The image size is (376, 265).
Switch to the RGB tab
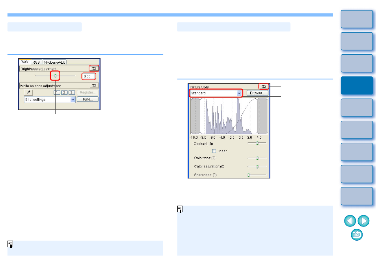click(x=36, y=62)
